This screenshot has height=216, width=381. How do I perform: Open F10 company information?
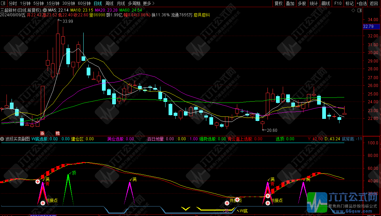(x=338, y=3)
